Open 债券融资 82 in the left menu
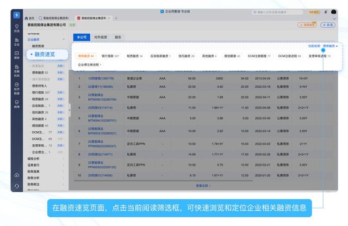The image size is (348, 226). click(x=40, y=72)
